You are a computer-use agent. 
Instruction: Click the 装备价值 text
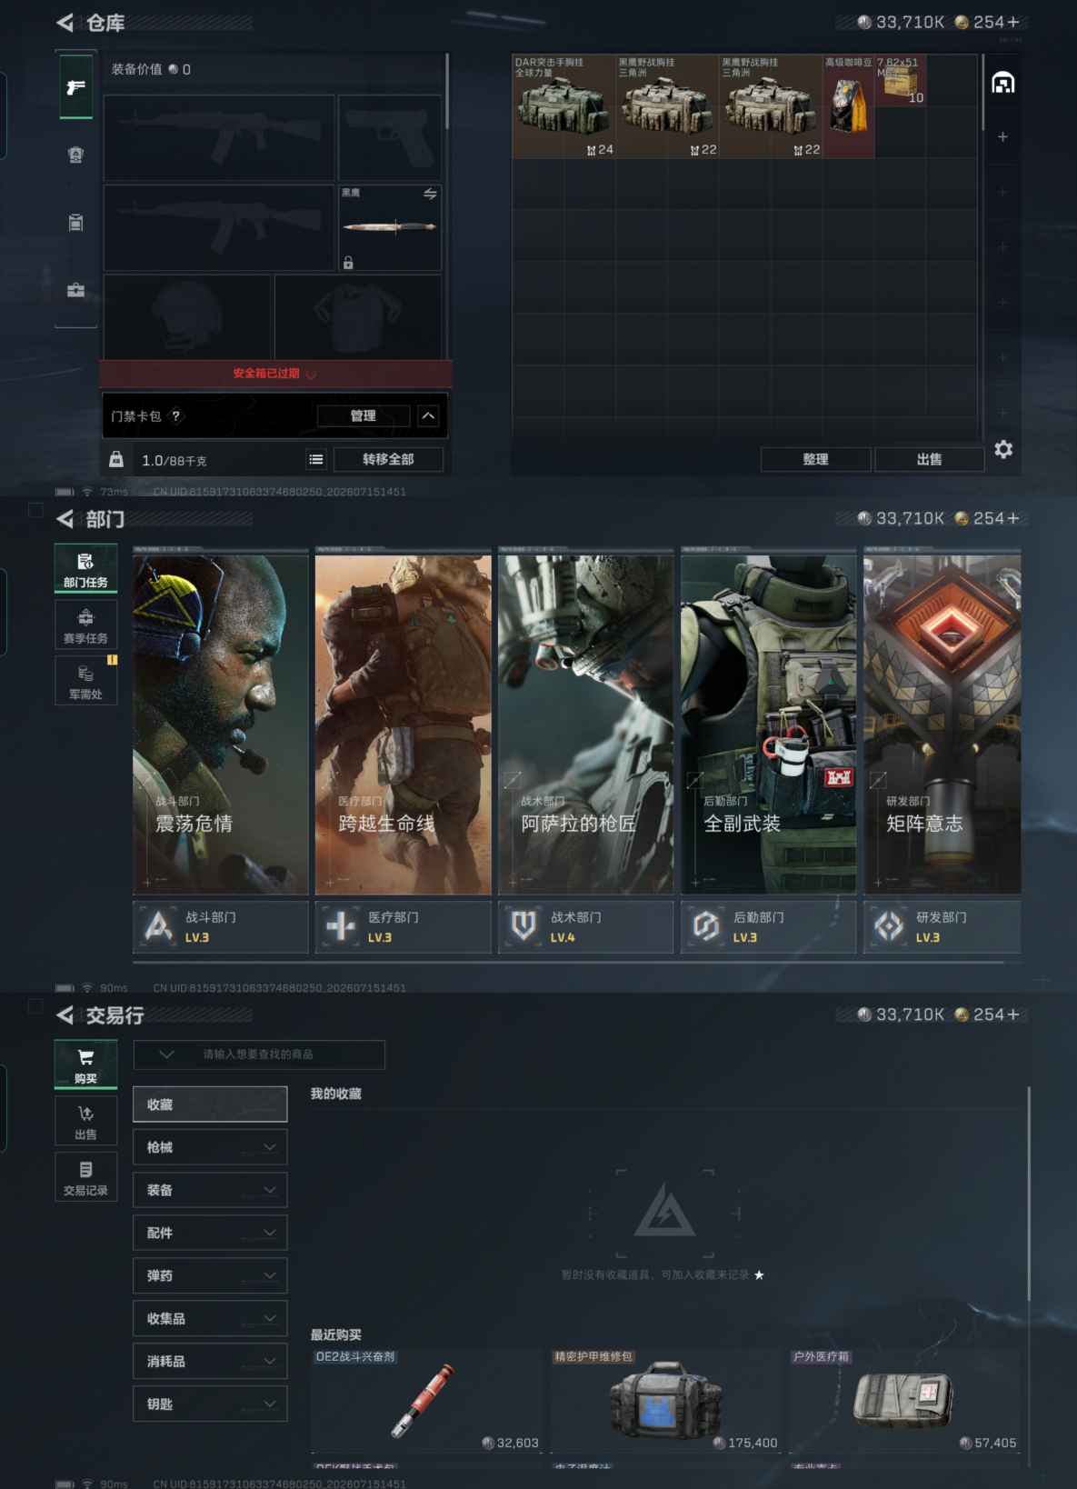point(137,69)
